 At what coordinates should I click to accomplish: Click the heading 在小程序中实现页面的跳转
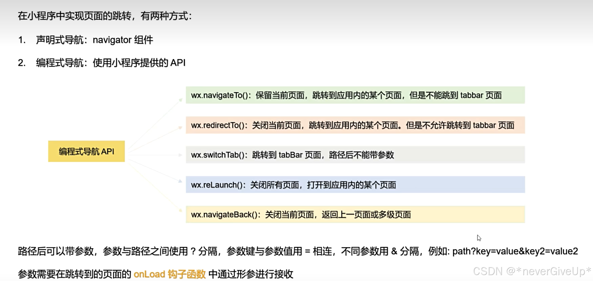pos(105,16)
